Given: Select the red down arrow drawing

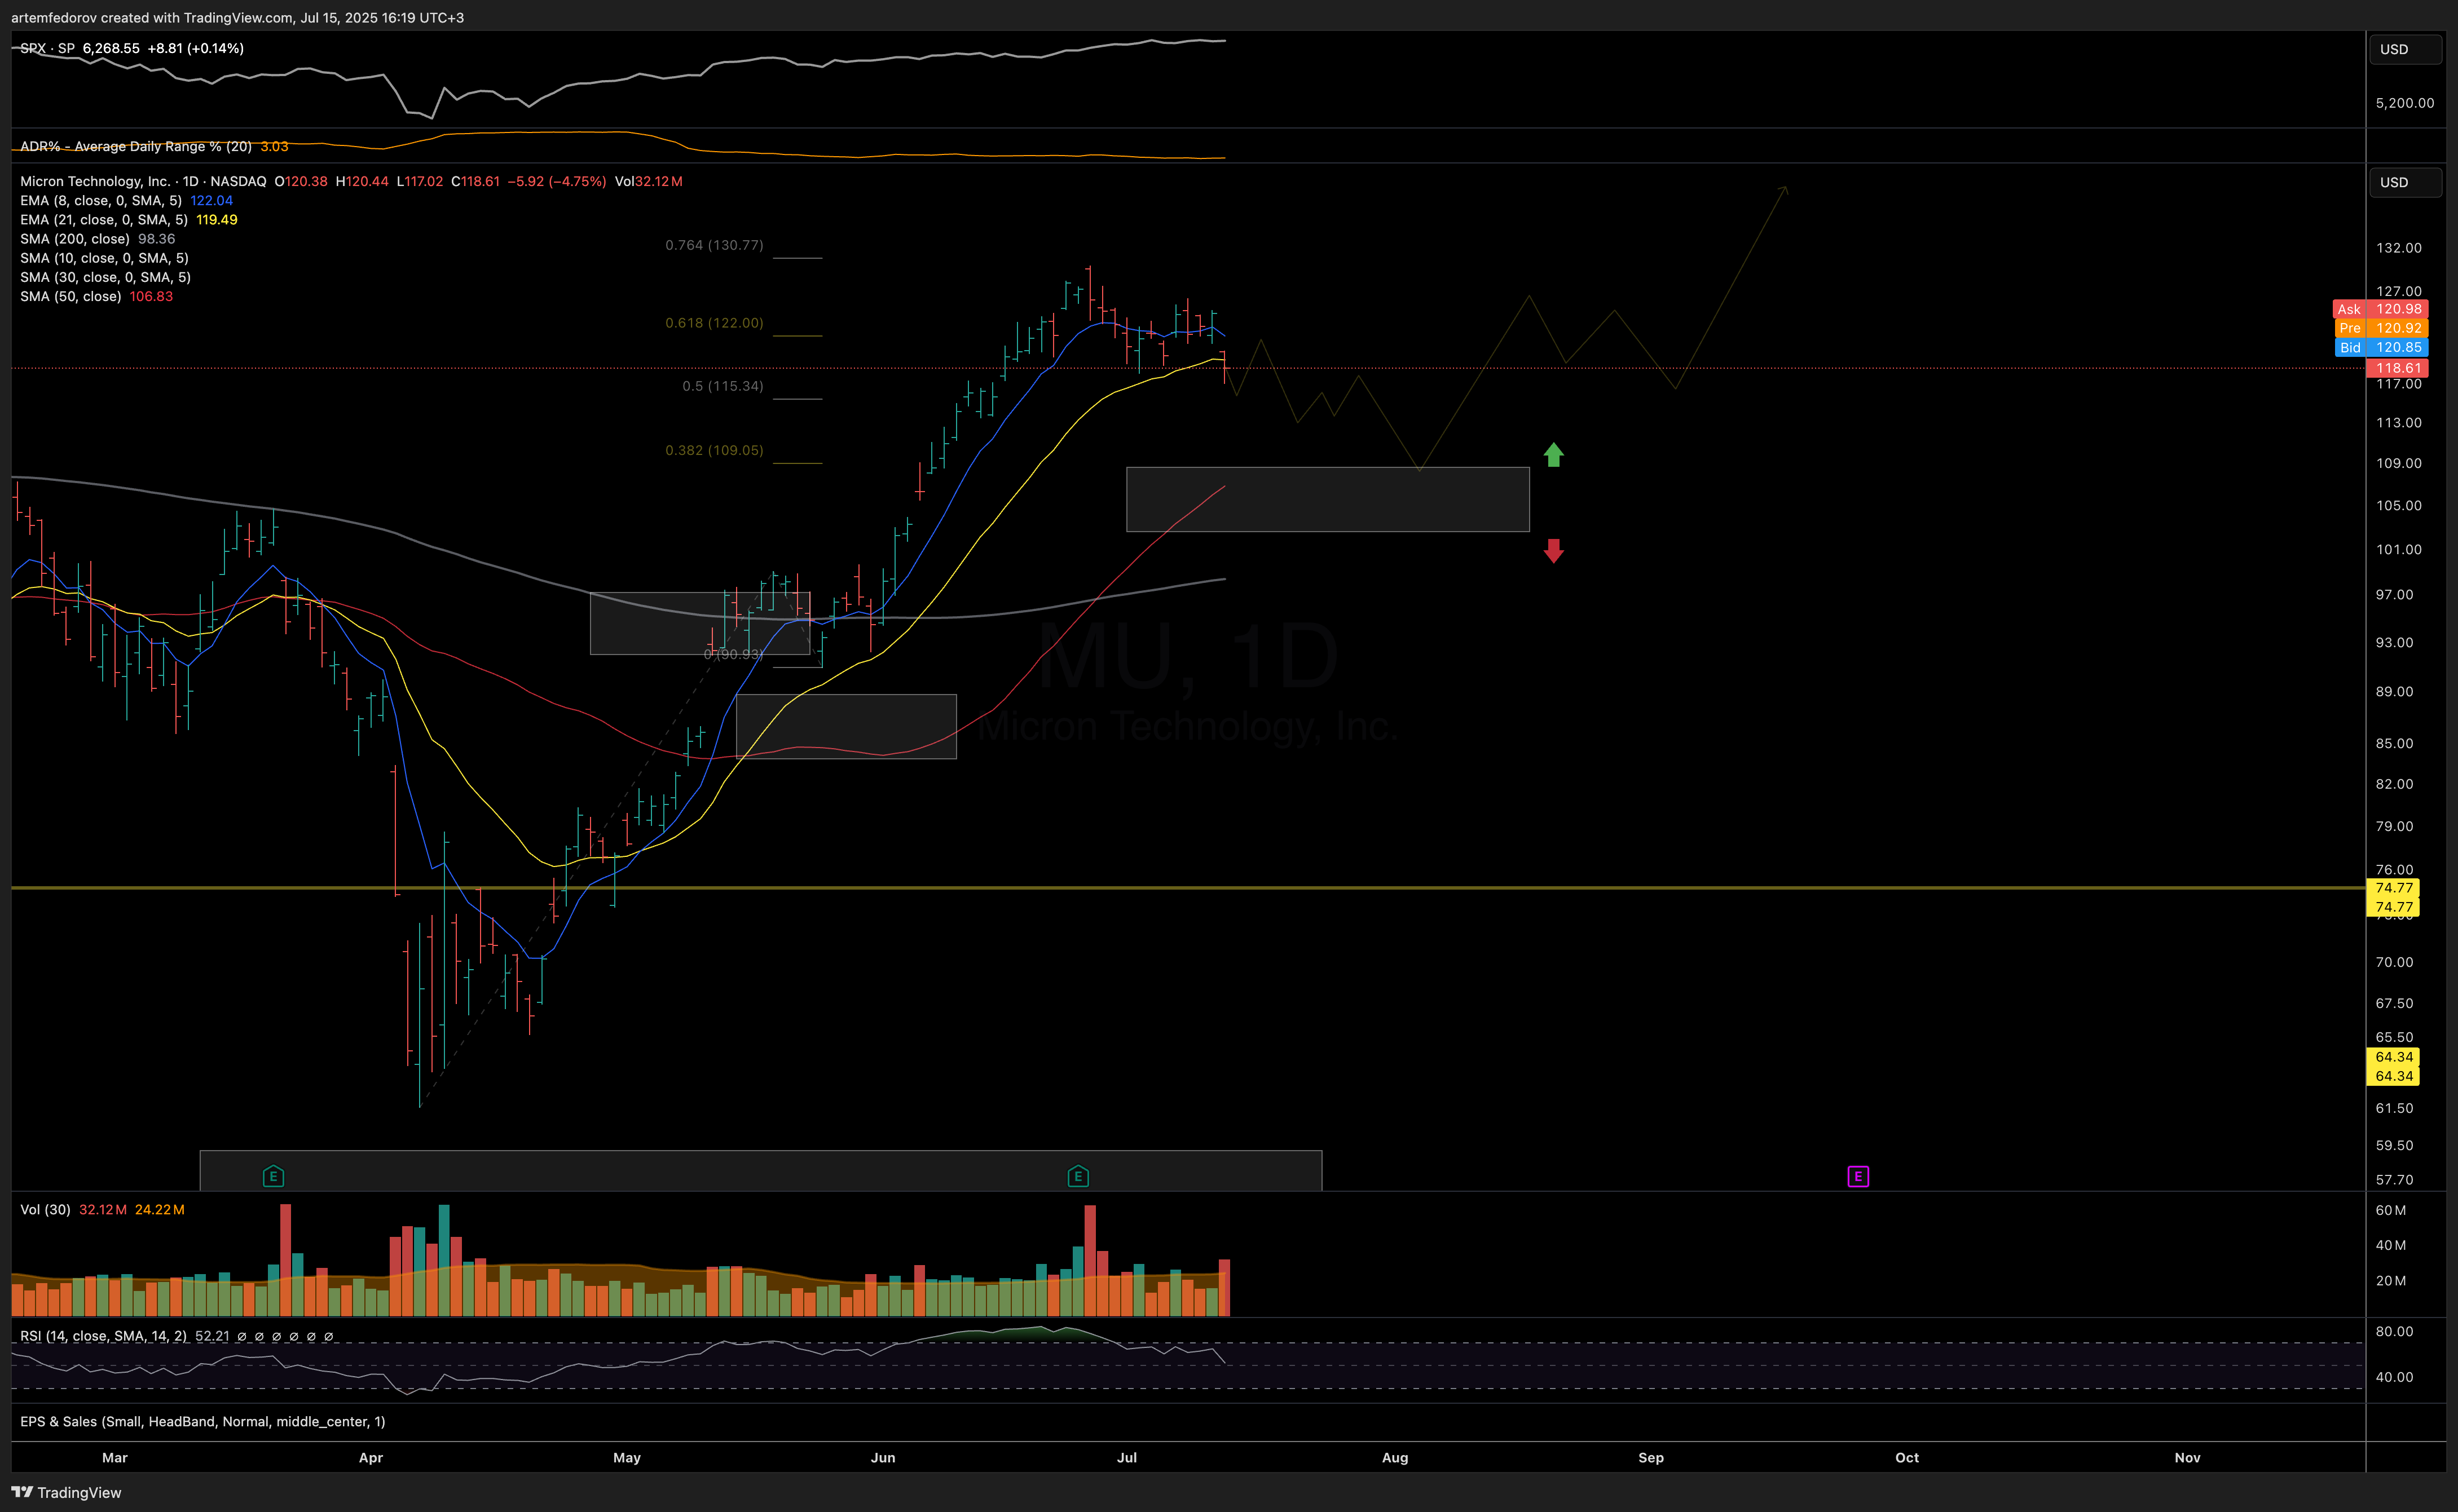Looking at the screenshot, I should pos(1554,551).
